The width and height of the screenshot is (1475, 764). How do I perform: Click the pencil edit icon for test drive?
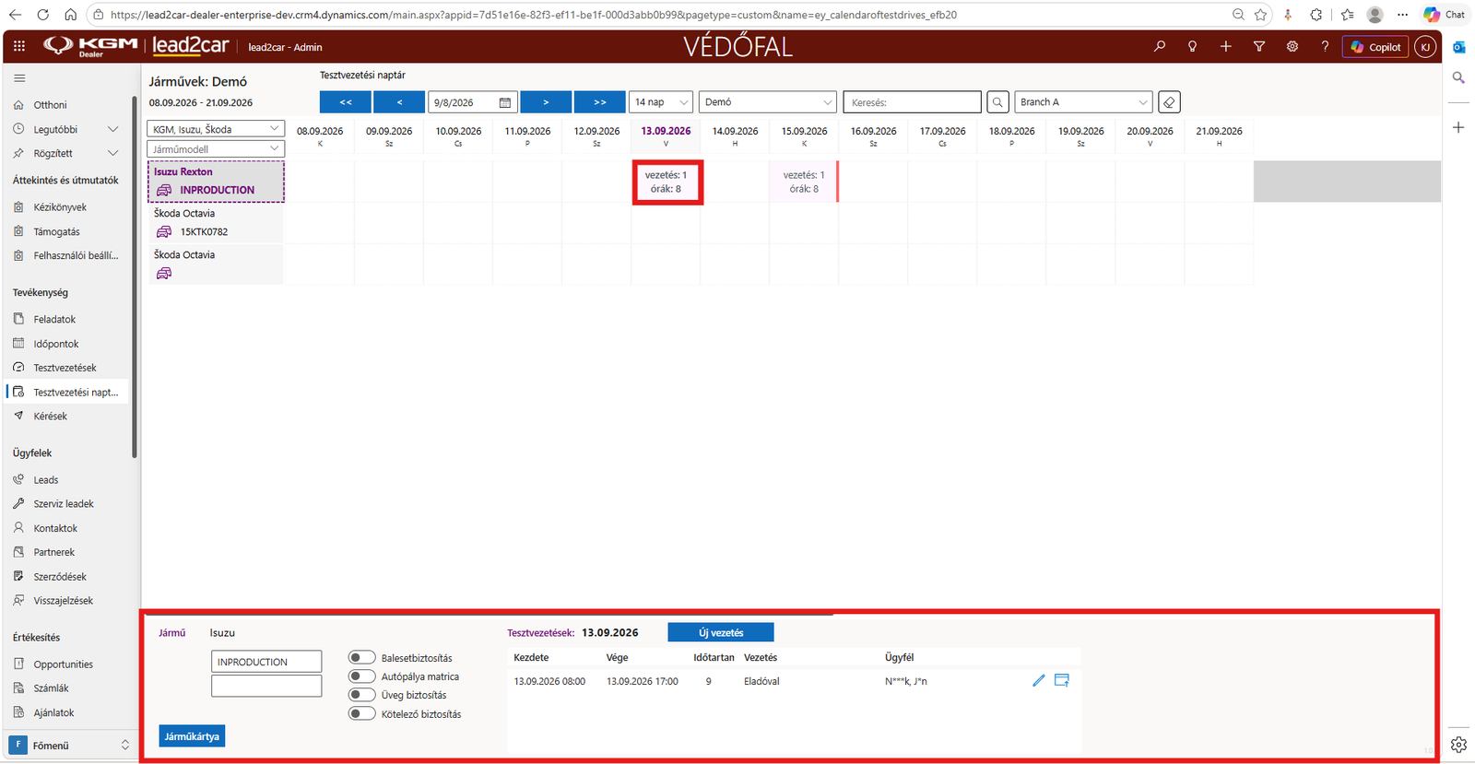pos(1039,681)
